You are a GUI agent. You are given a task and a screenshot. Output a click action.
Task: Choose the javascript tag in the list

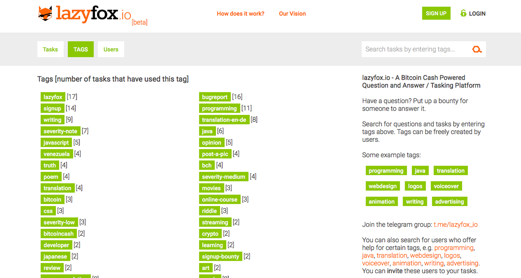point(56,143)
